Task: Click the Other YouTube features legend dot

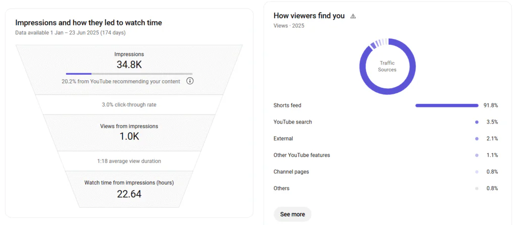Action: [477, 155]
